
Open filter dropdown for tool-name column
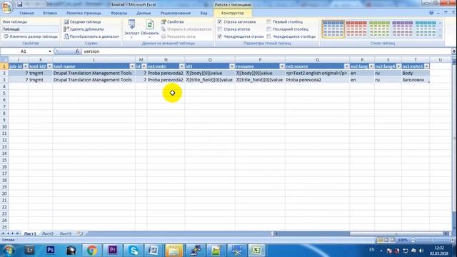point(132,66)
